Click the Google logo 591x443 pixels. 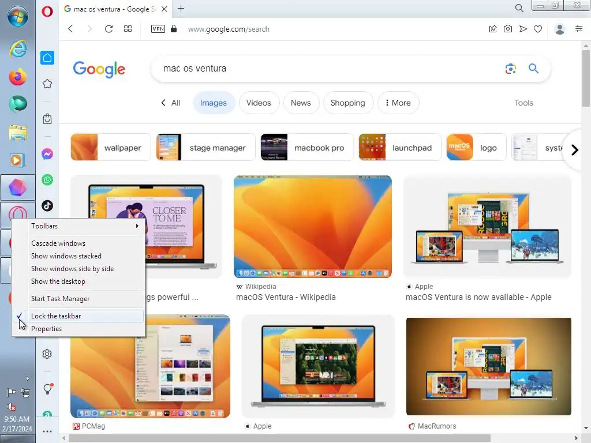click(99, 69)
